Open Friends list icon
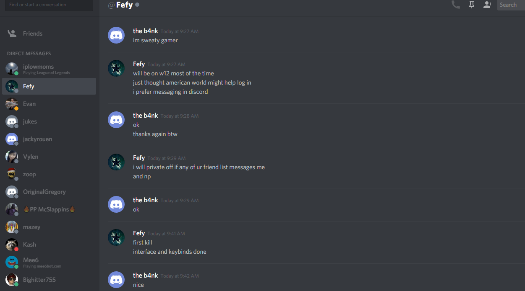This screenshot has width=525, height=291. click(x=12, y=33)
